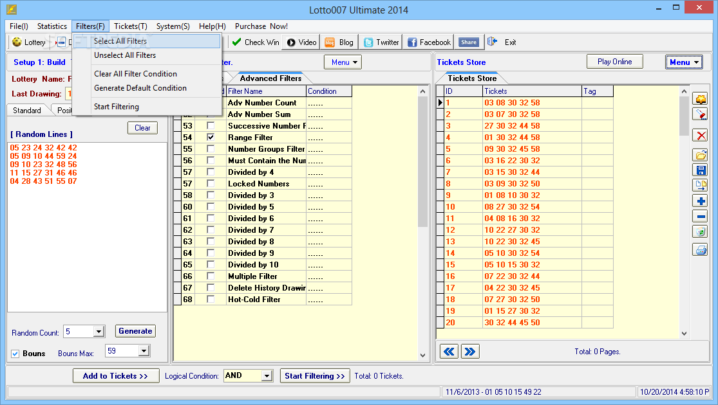Uncheck the Range Filter checkbox
This screenshot has height=405, width=718.
[x=211, y=137]
